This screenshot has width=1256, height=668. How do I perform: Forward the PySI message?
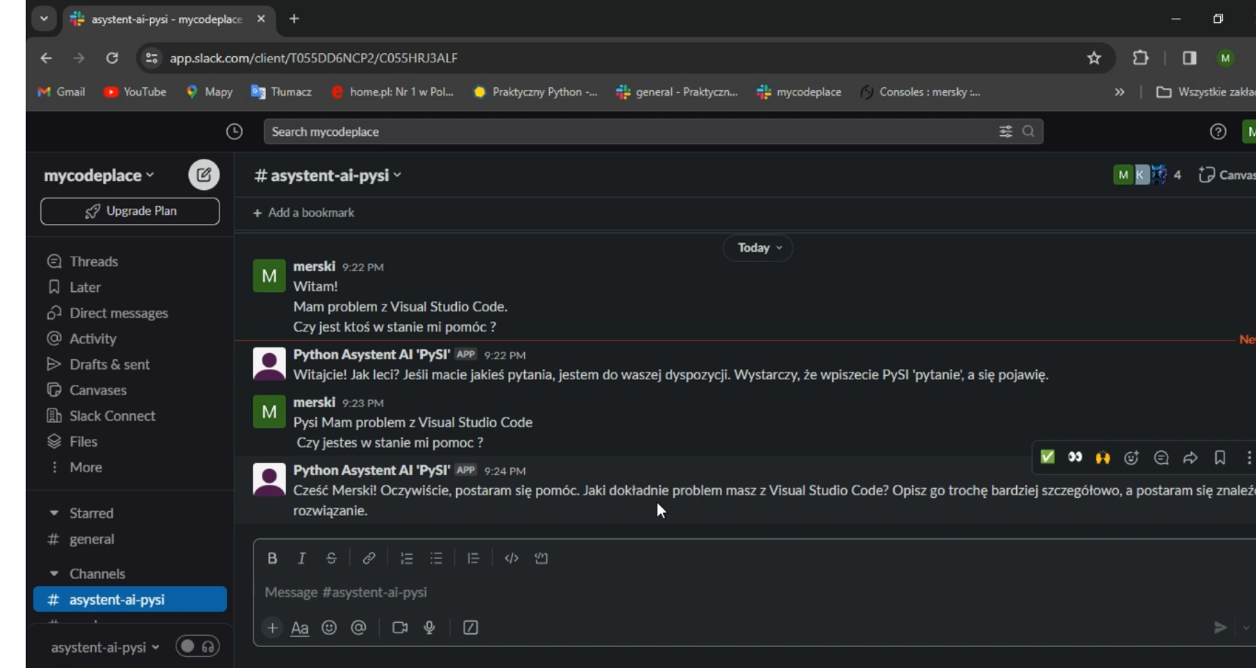1191,457
